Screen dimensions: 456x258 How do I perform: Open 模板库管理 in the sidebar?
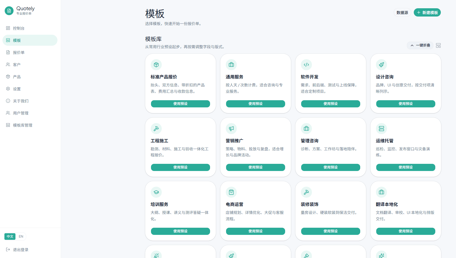(30, 125)
